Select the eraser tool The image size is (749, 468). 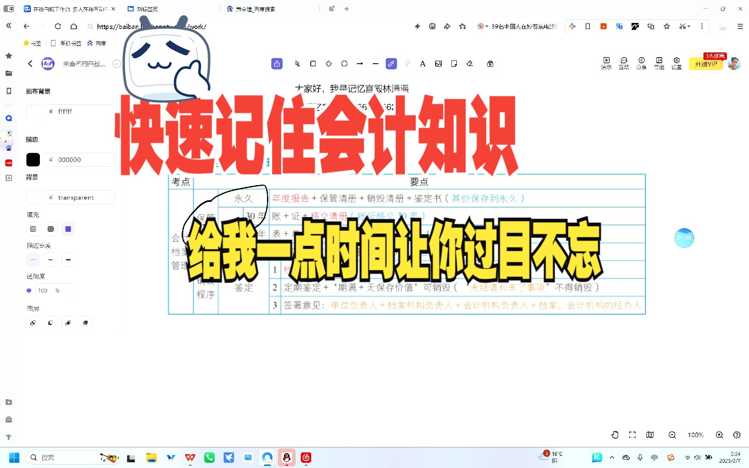click(470, 64)
